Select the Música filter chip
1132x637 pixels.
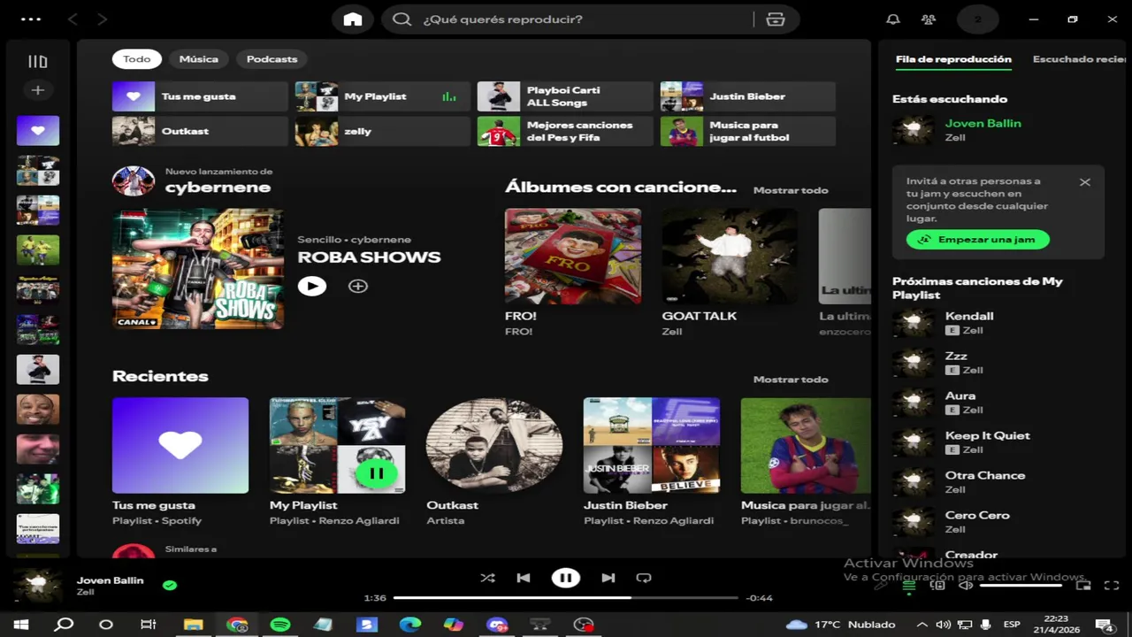(x=199, y=59)
